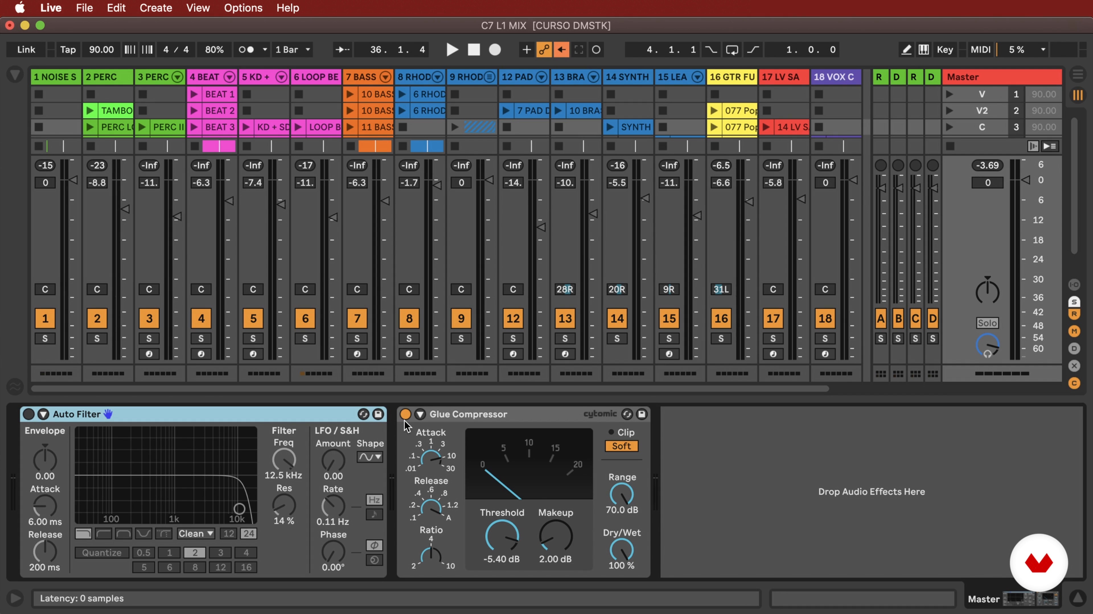The image size is (1093, 614).
Task: Click Stop All Clips button on Master
Action: pos(950,146)
